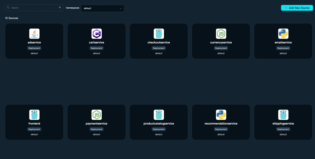315x159 pixels.
Task: Click the default namespace text under checkoutservice
Action: (x=159, y=53)
